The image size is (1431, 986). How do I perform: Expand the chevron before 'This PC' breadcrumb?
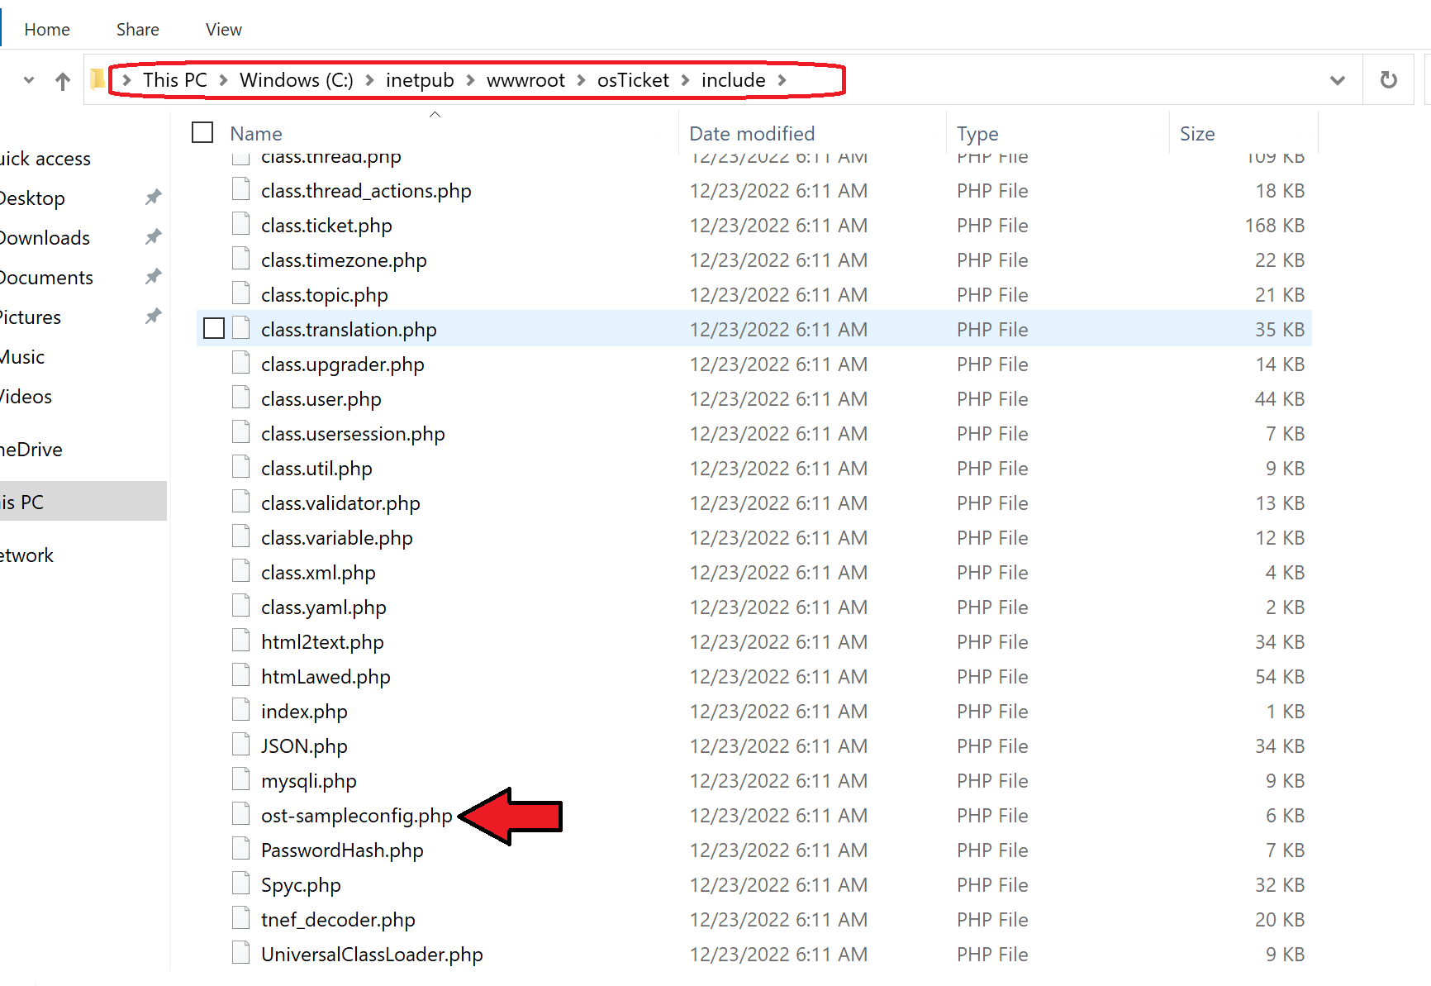tap(126, 80)
